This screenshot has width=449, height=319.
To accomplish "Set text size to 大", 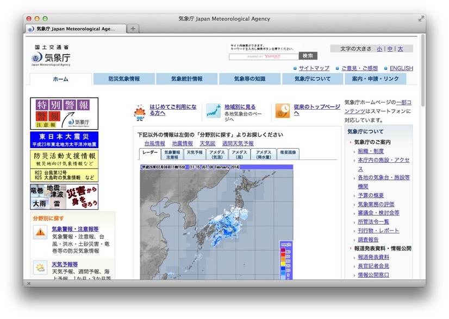I will (x=400, y=49).
